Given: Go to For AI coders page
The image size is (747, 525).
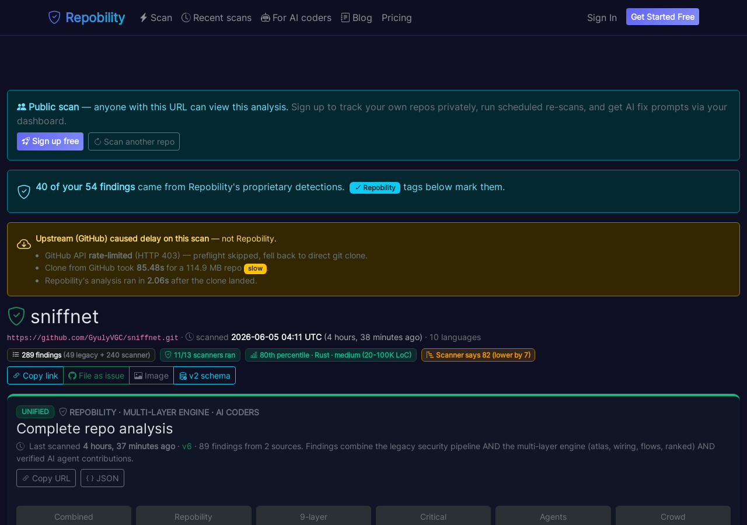Looking at the screenshot, I should click(x=296, y=17).
